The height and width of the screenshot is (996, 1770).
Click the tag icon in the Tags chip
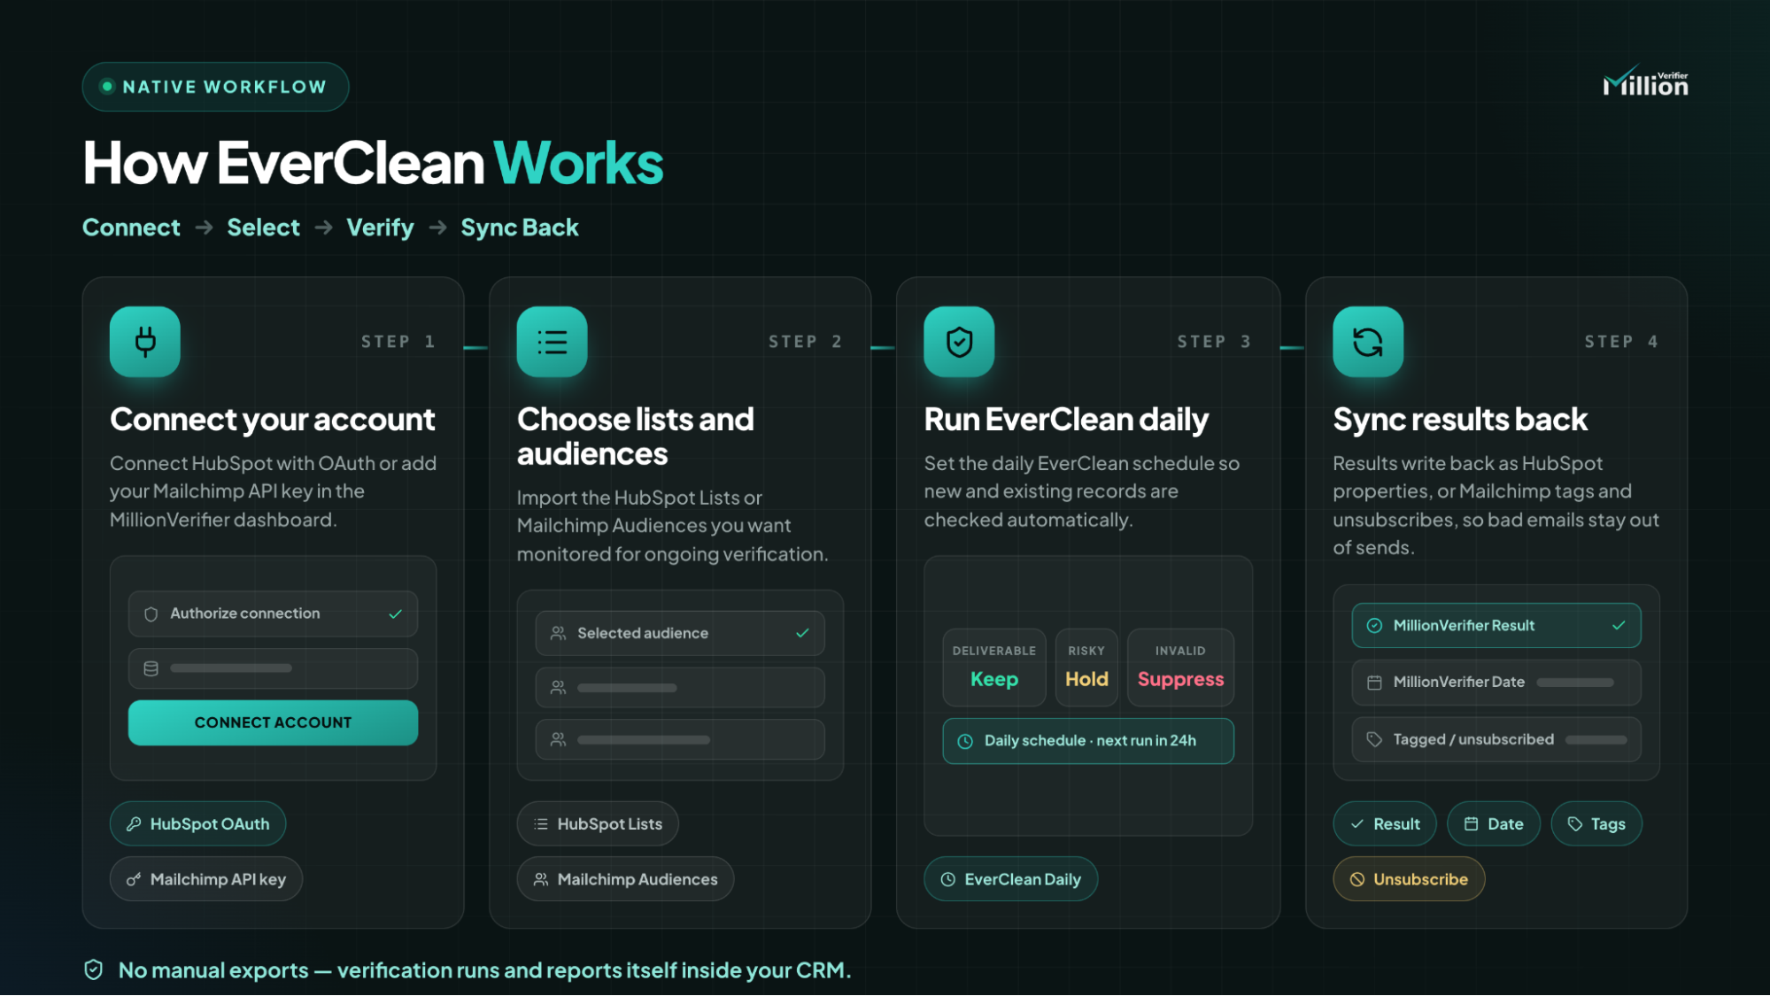(1575, 824)
